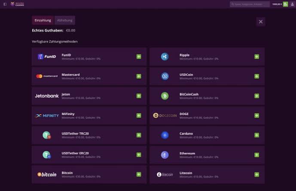The image size is (296, 191).
Task: Click the FunID logo
Action: click(x=47, y=56)
